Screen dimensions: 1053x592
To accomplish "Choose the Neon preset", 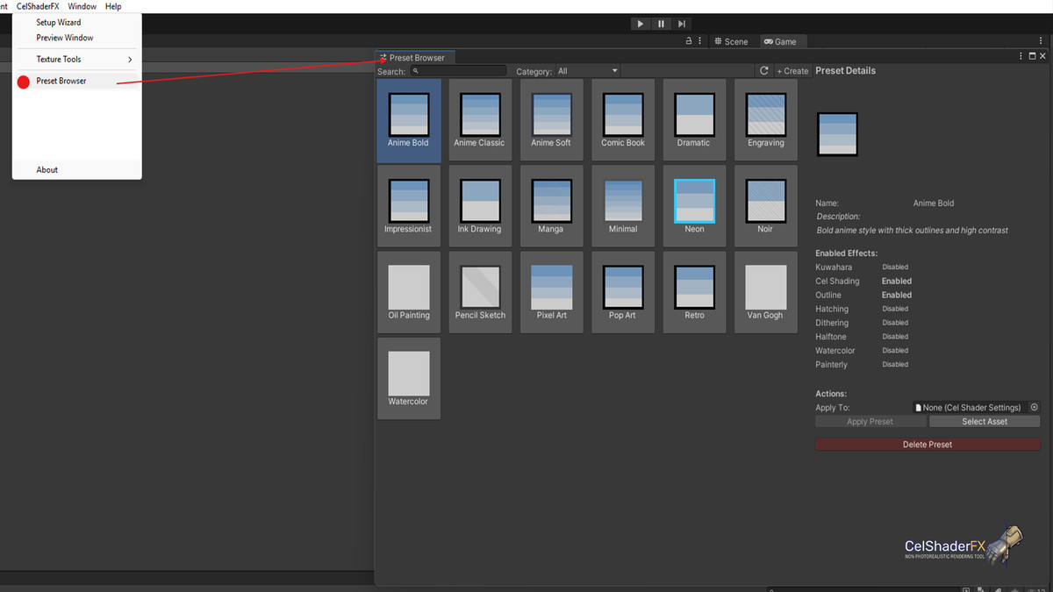I will (x=694, y=207).
